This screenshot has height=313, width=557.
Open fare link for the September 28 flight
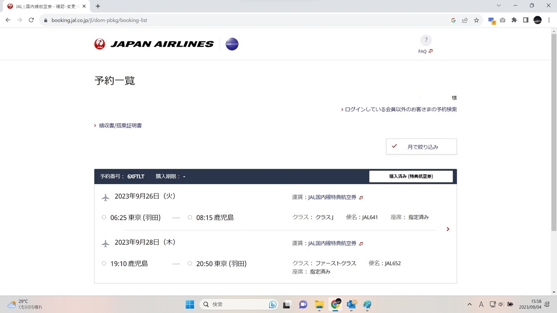pyautogui.click(x=332, y=243)
